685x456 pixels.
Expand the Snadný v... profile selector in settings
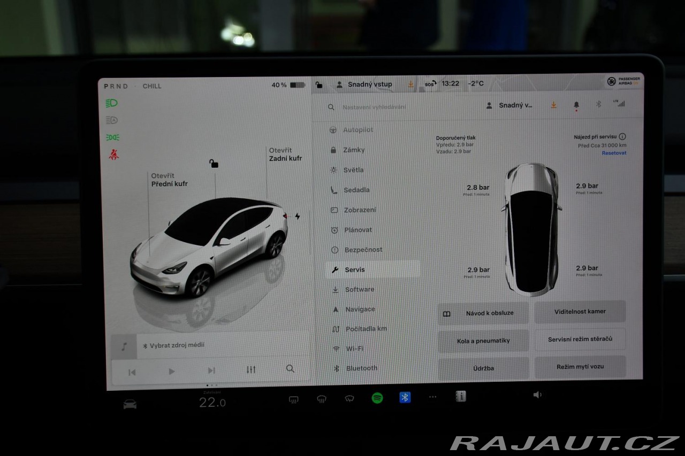tap(510, 105)
